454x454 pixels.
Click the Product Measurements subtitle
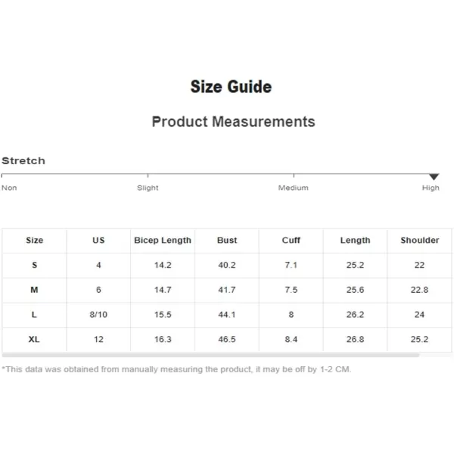[233, 122]
